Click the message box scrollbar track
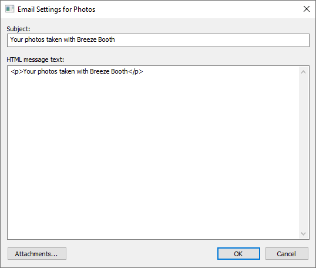The image size is (316, 268). pyautogui.click(x=303, y=153)
